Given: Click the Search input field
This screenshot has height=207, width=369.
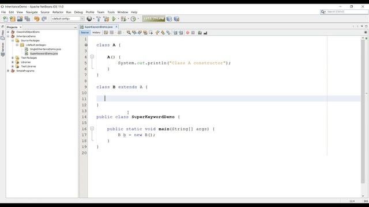Looking at the screenshot, I should pos(347,11).
